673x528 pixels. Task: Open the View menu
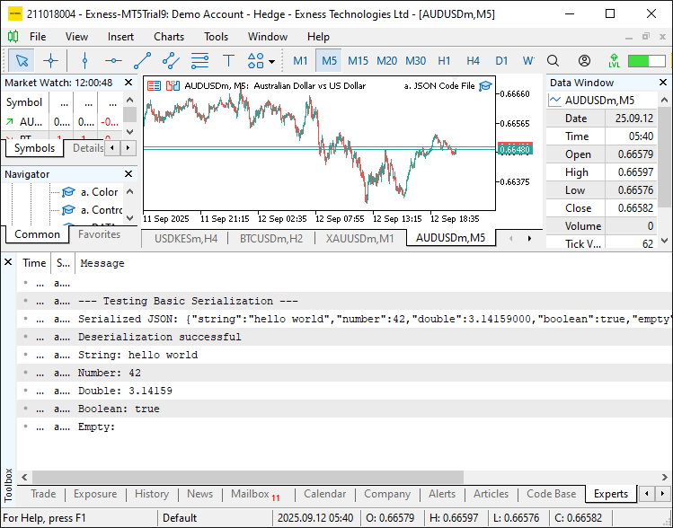[x=76, y=37]
